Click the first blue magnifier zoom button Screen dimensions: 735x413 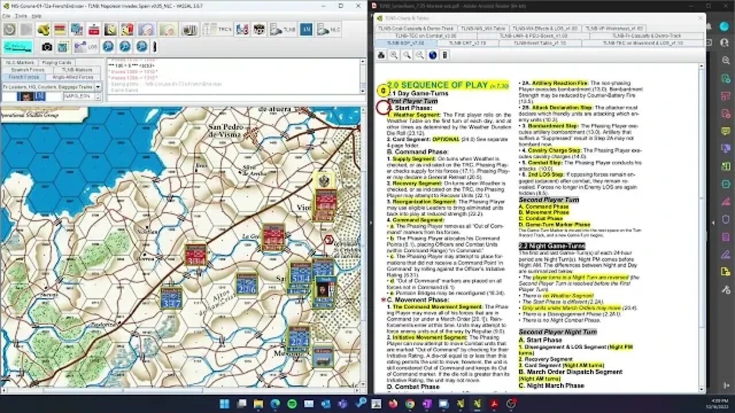(108, 47)
